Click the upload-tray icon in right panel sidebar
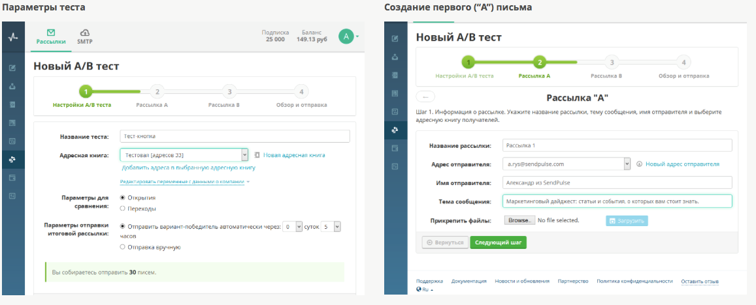Screen dimensions: 756x305 (395, 57)
